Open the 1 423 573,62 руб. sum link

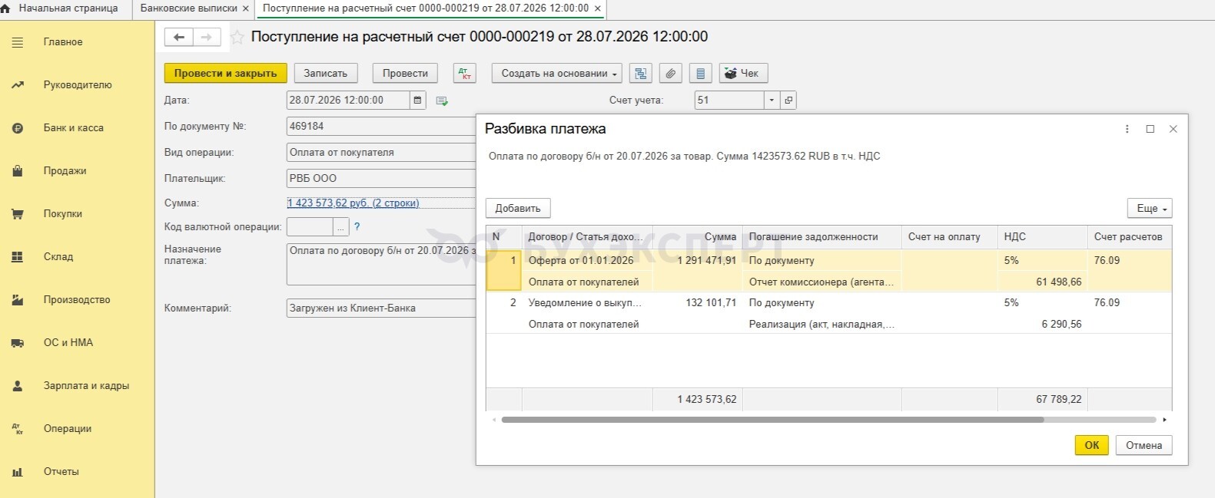pos(354,203)
